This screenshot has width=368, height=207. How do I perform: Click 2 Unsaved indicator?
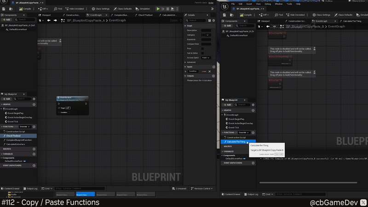click(179, 189)
